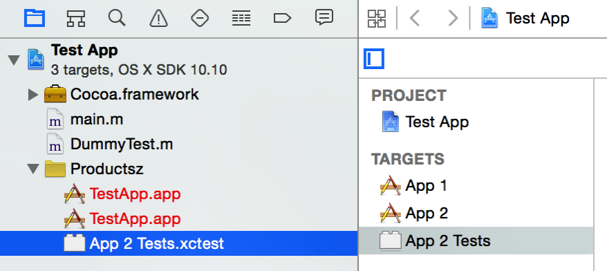Viewport: 607px width, 271px height.
Task: Show the Debug navigator lines icon
Action: point(241,18)
